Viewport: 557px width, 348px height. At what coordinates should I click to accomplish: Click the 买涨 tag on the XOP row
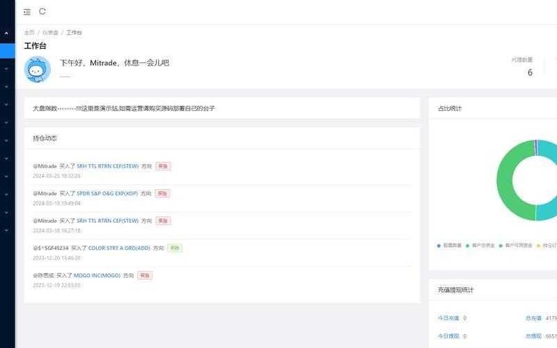[162, 193]
